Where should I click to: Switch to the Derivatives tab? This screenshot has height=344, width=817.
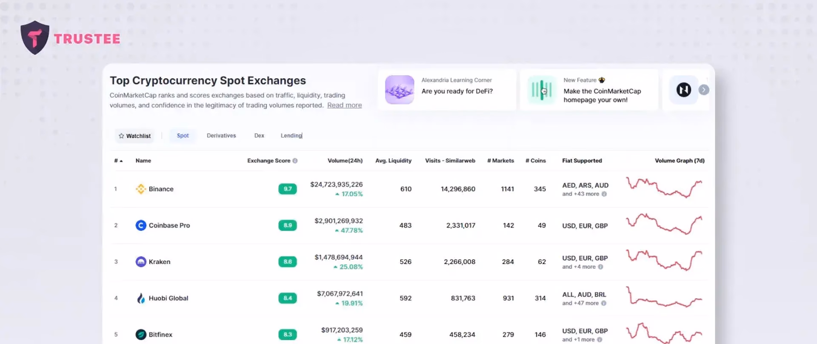pyautogui.click(x=221, y=136)
